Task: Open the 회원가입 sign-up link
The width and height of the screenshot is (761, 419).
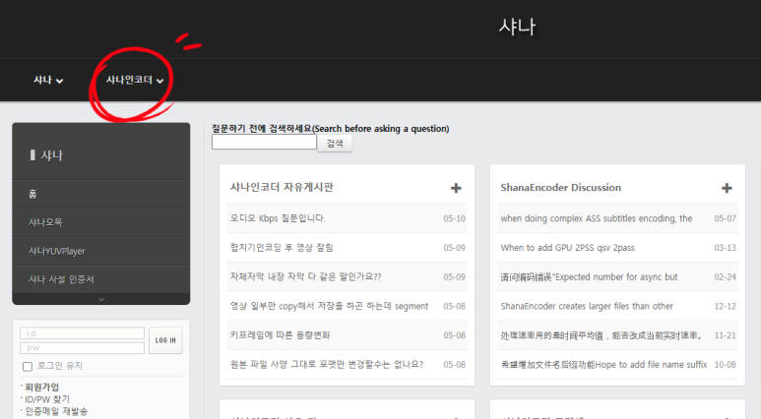Action: (41, 387)
